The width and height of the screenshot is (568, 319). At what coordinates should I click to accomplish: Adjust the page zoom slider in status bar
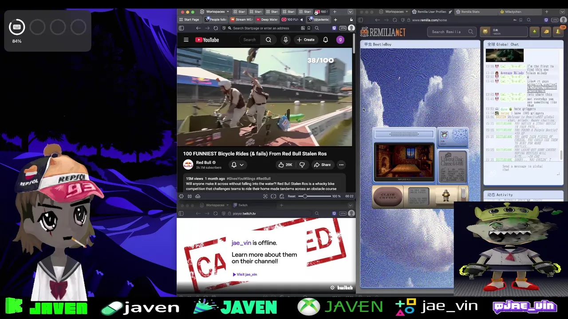[x=315, y=196]
